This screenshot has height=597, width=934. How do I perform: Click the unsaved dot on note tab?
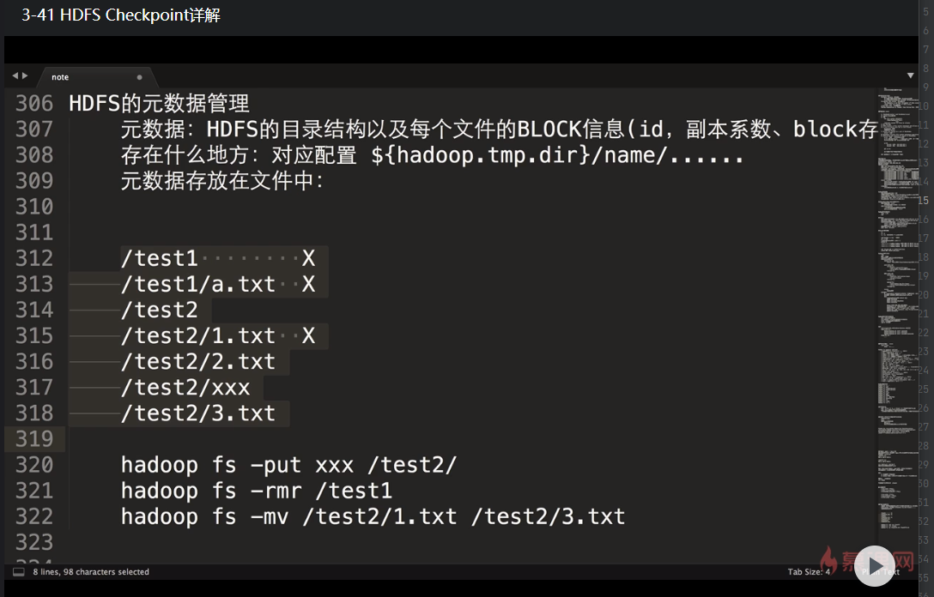[139, 77]
